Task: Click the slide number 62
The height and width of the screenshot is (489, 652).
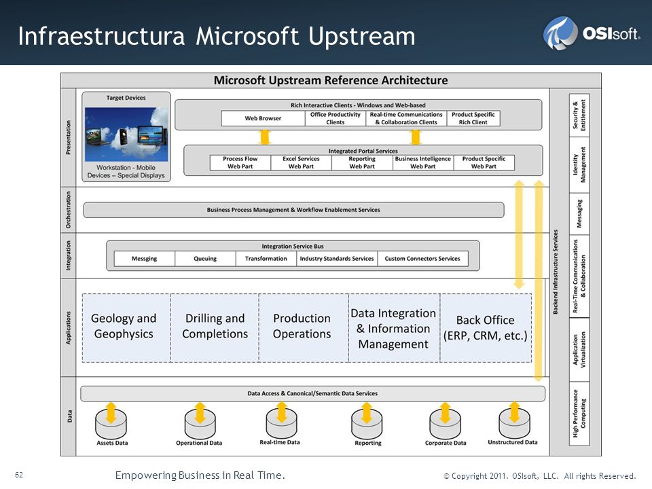Action: point(19,475)
